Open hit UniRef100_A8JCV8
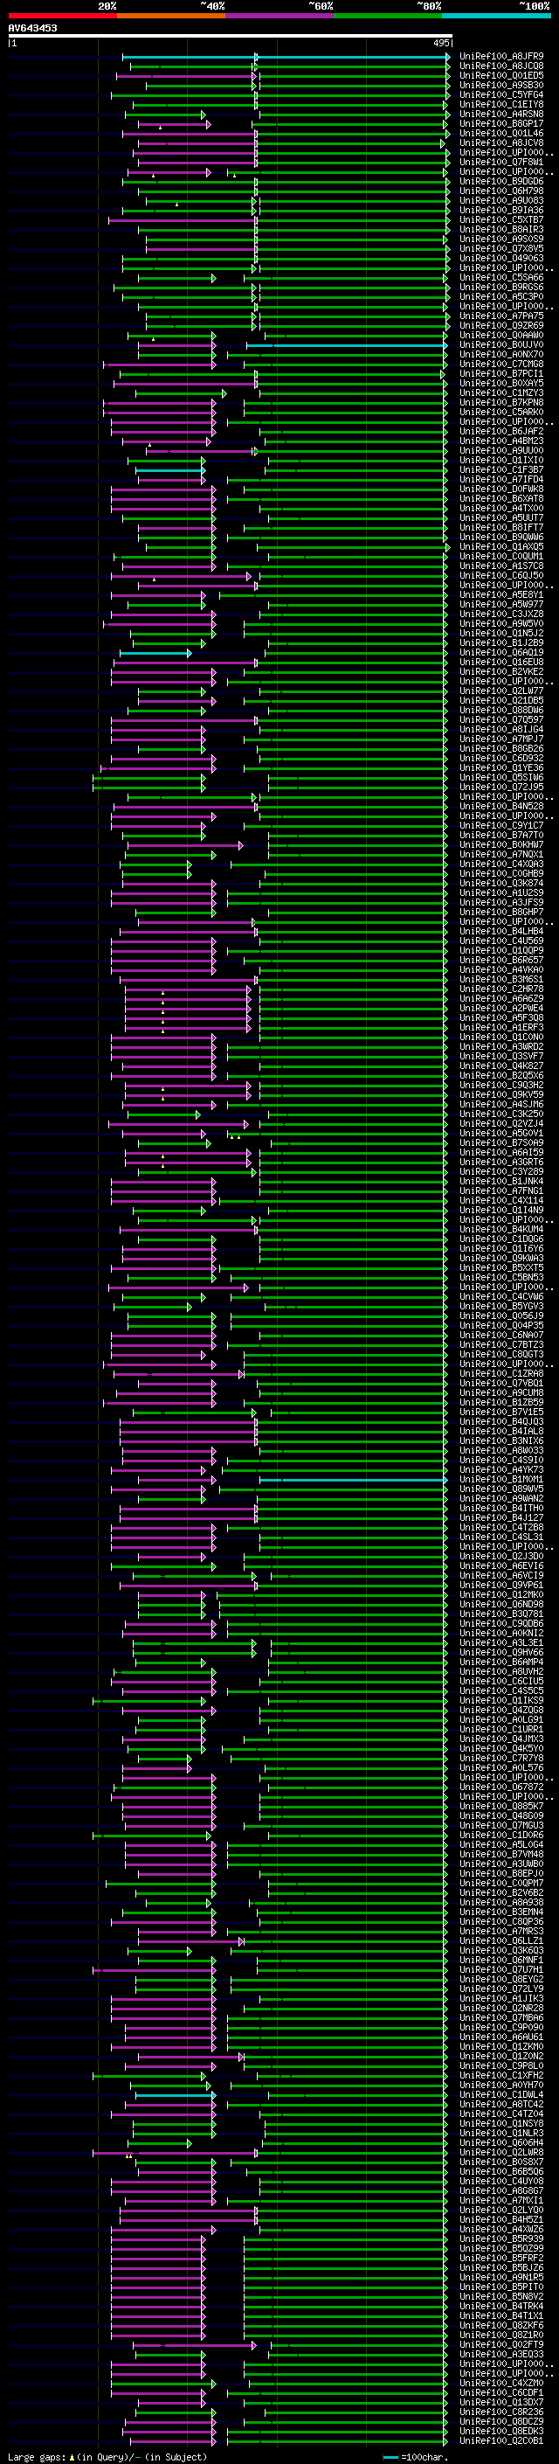559x2464 pixels. 501,142
